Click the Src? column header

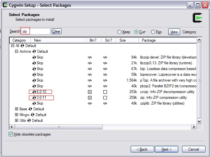pos(109,40)
